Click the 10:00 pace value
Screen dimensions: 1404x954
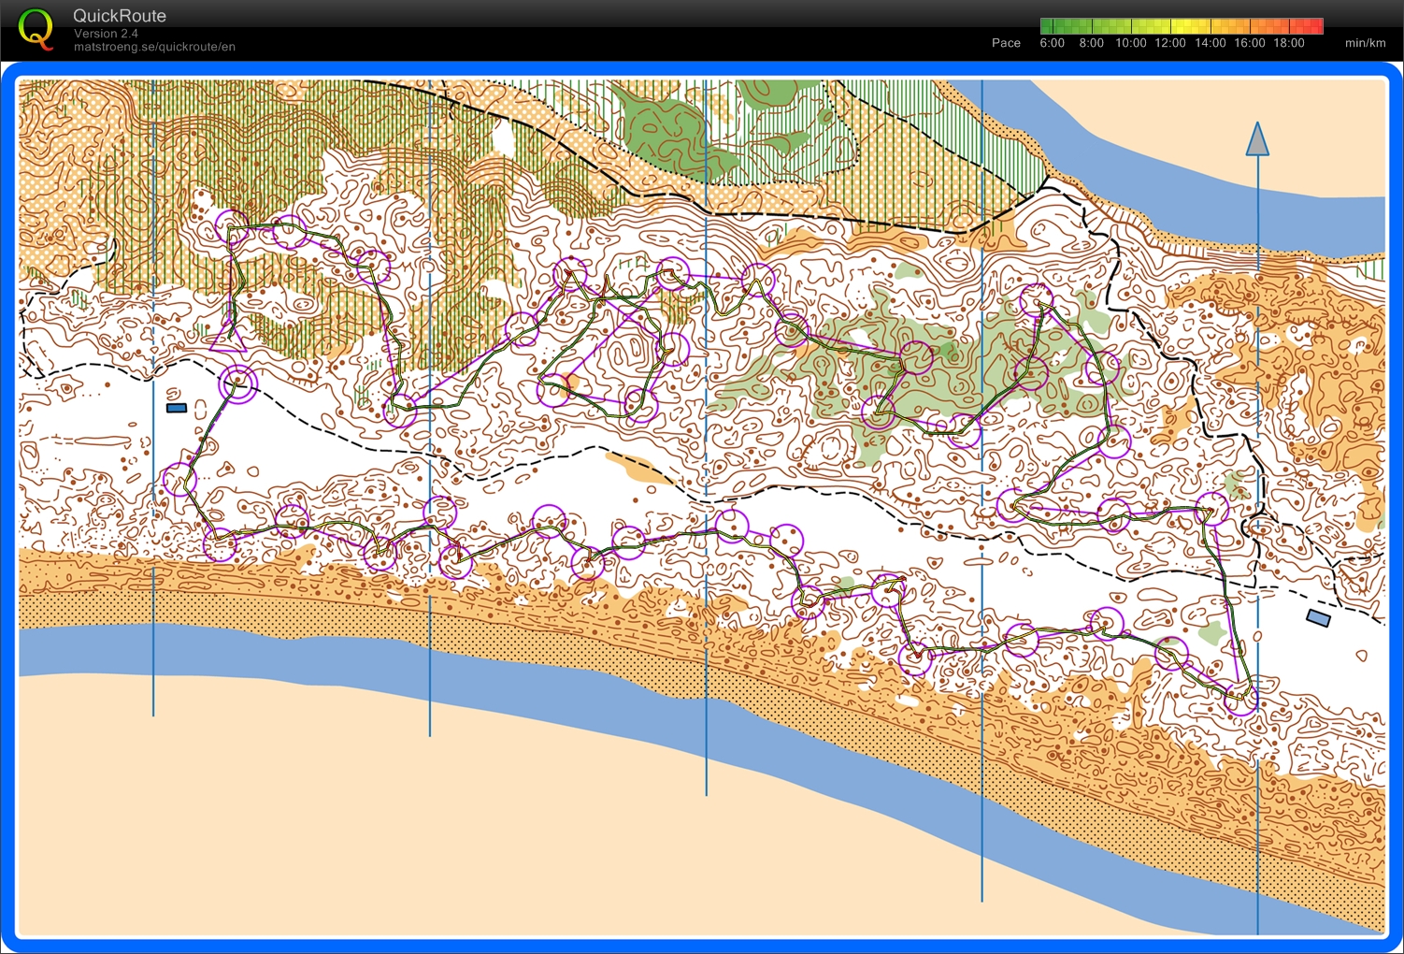click(1130, 43)
